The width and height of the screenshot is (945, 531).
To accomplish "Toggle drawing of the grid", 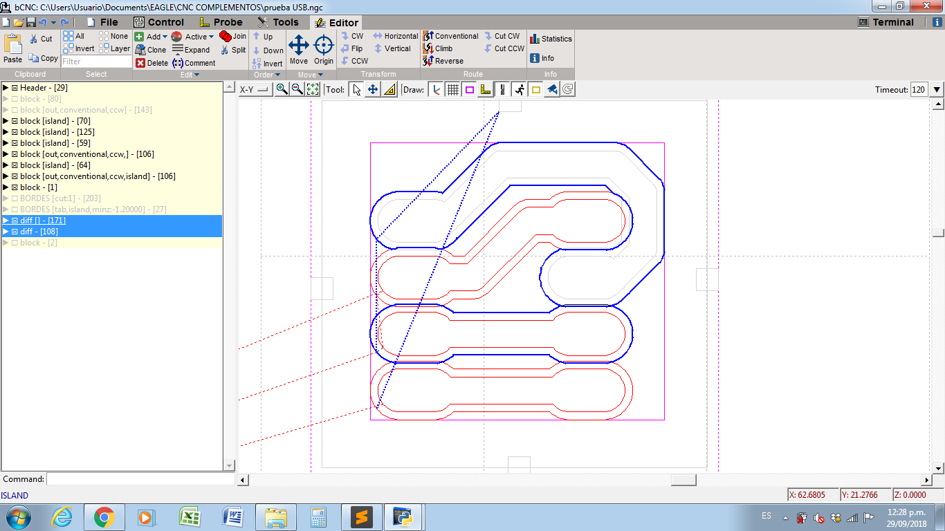I will (x=452, y=89).
